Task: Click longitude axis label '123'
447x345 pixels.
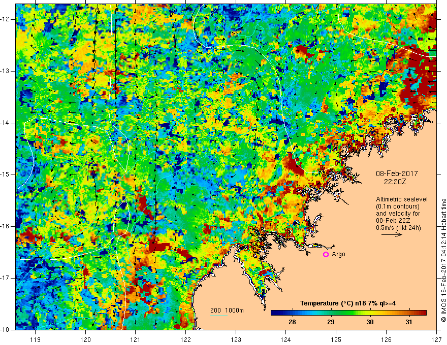Action: [x=236, y=339]
